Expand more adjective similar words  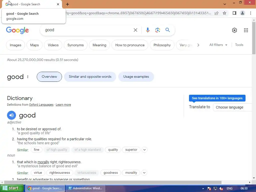click(x=144, y=150)
